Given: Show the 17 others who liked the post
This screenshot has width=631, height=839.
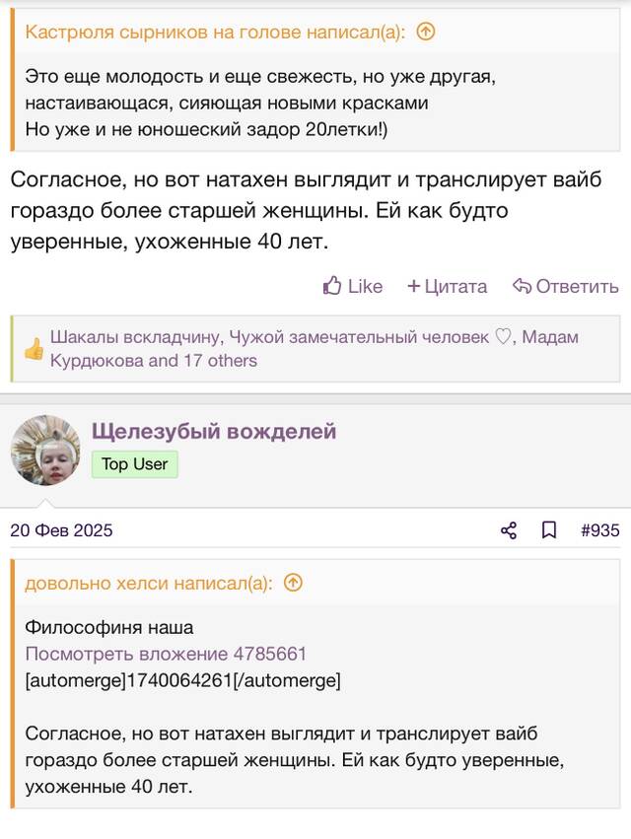Looking at the screenshot, I should click(220, 360).
